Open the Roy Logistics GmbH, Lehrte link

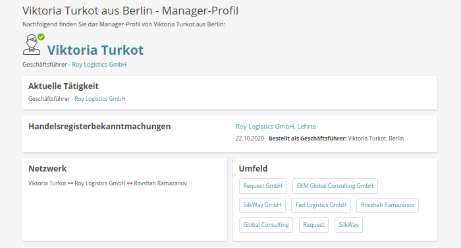pyautogui.click(x=276, y=127)
